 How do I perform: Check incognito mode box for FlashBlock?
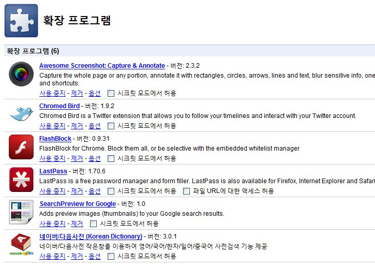(x=111, y=158)
